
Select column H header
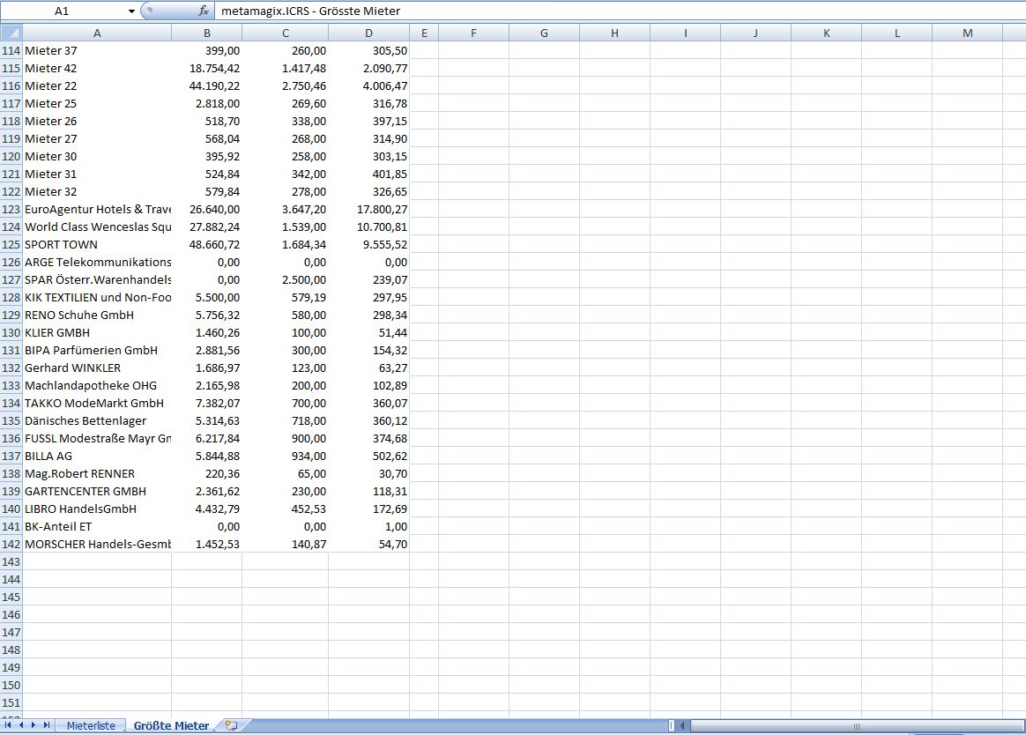pos(615,33)
